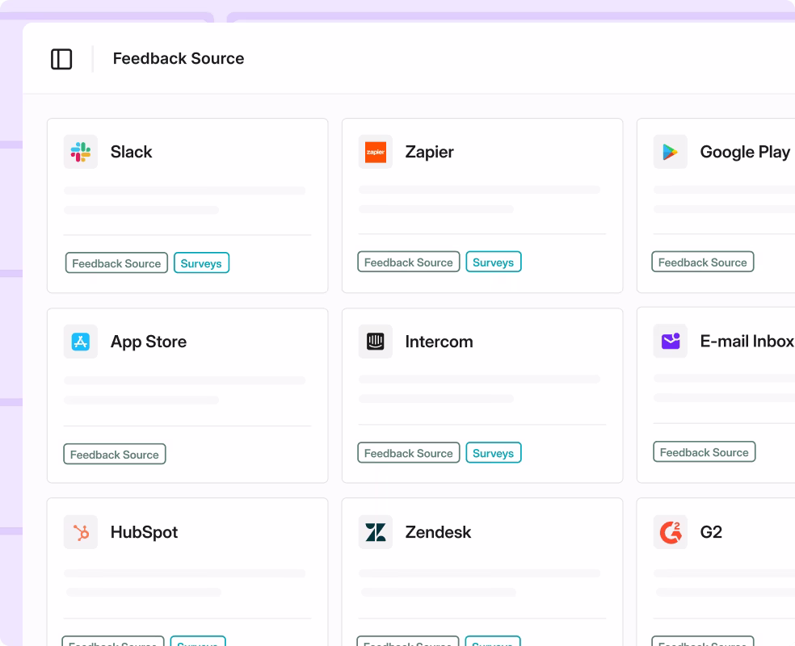Select Surveys tag on Zapier card
795x646 pixels.
pos(494,262)
